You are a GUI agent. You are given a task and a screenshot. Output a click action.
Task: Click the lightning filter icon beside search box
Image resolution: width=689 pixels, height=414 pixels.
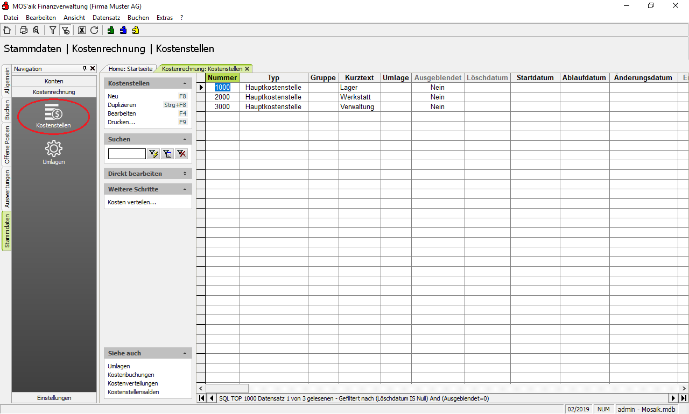pos(154,154)
